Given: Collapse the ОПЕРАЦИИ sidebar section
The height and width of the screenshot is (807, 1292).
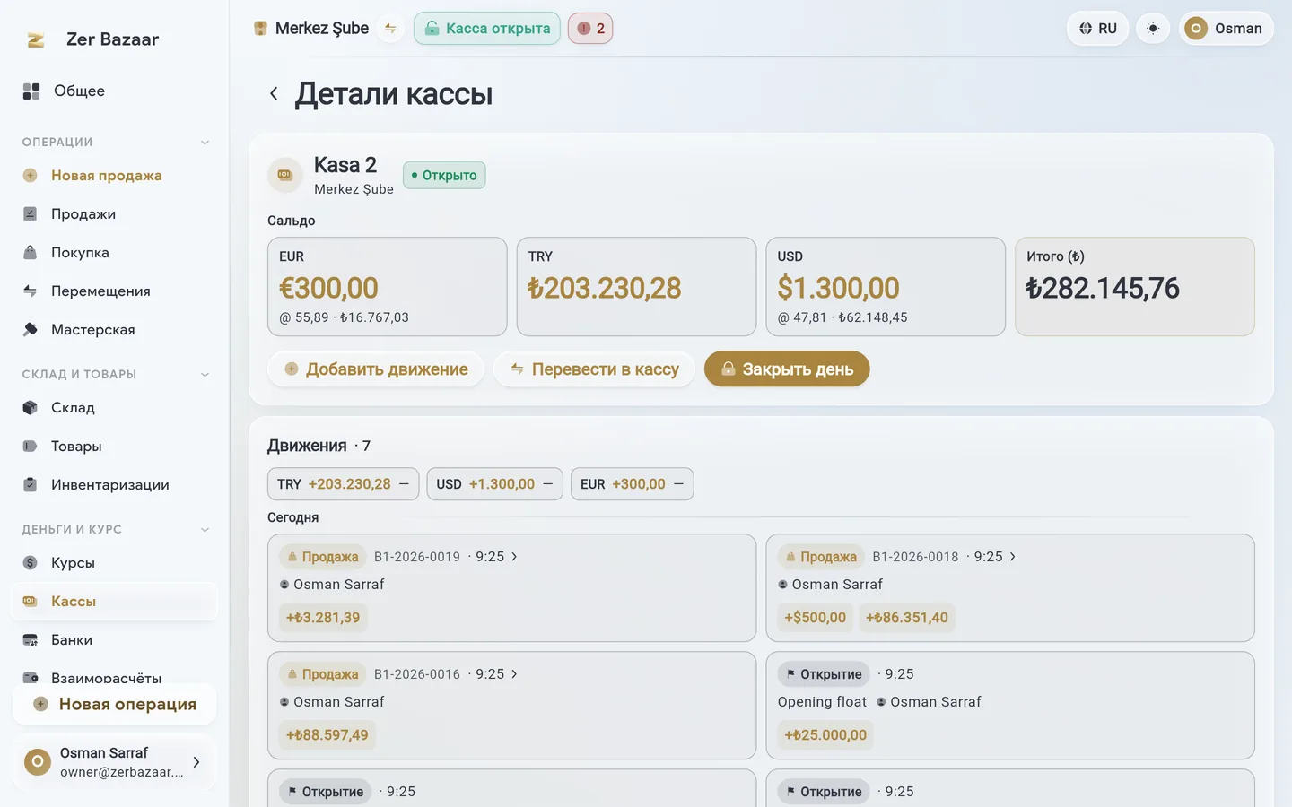Looking at the screenshot, I should pos(205,143).
